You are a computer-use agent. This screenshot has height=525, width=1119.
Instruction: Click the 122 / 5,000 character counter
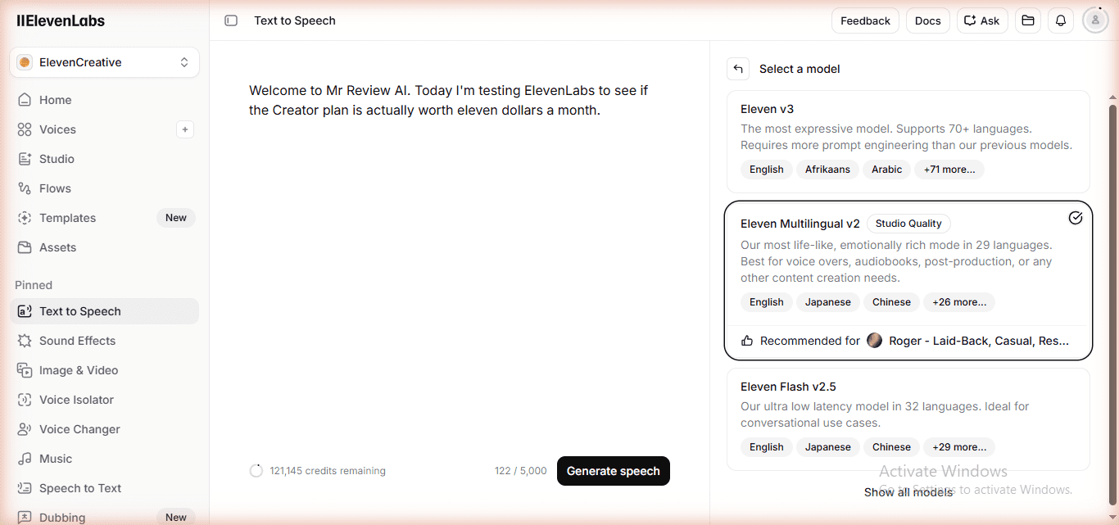point(520,471)
